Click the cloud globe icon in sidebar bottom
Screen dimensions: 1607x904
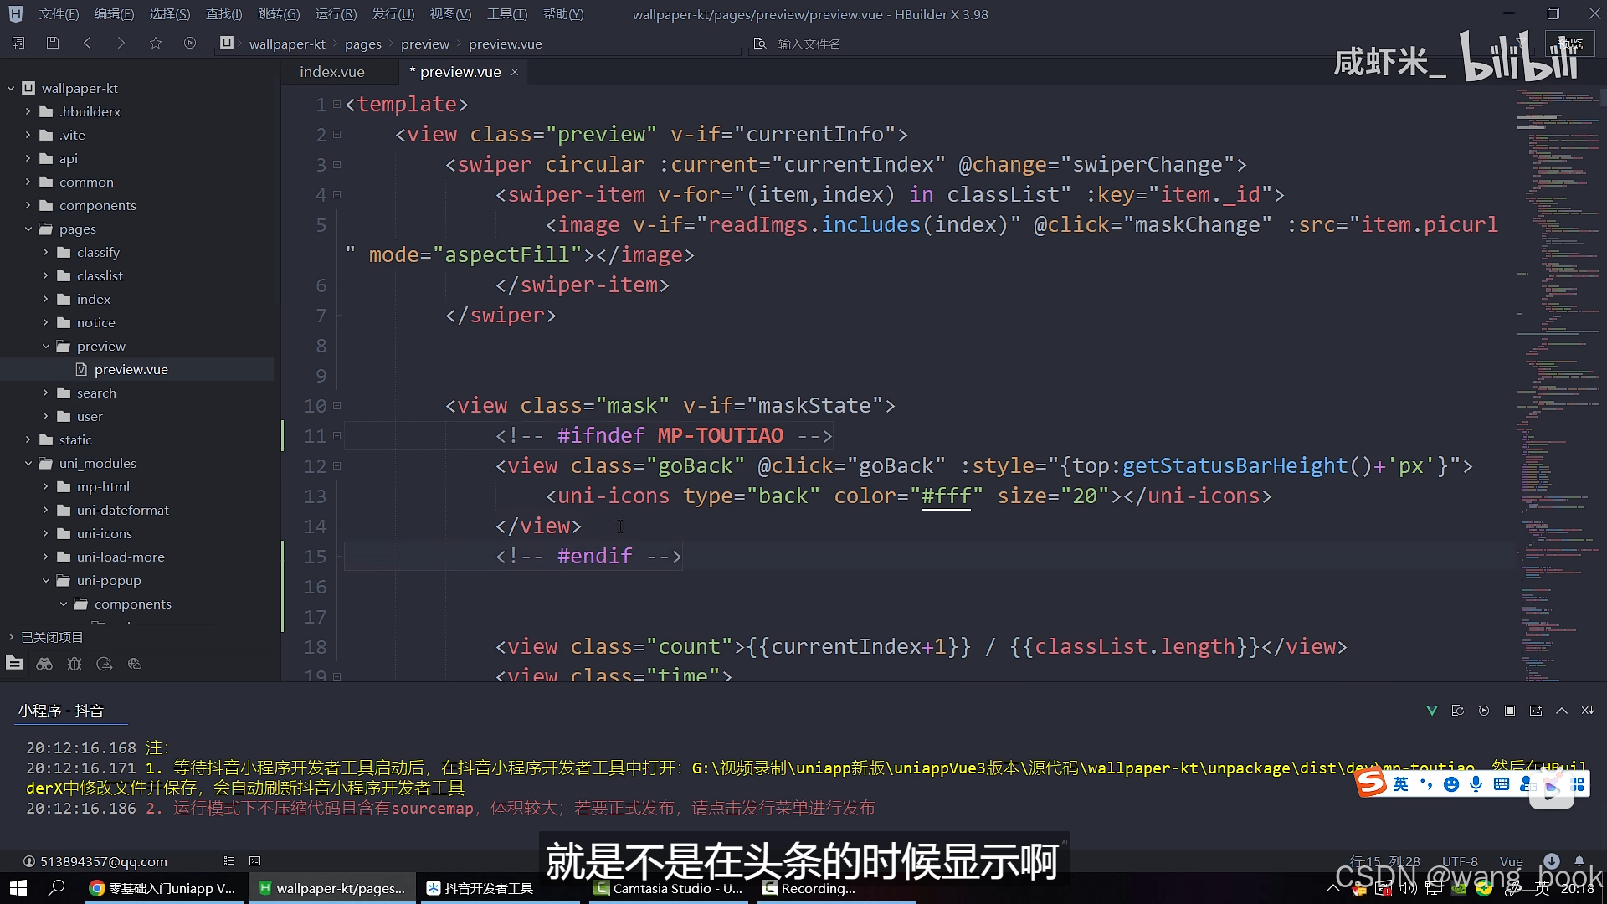[135, 664]
